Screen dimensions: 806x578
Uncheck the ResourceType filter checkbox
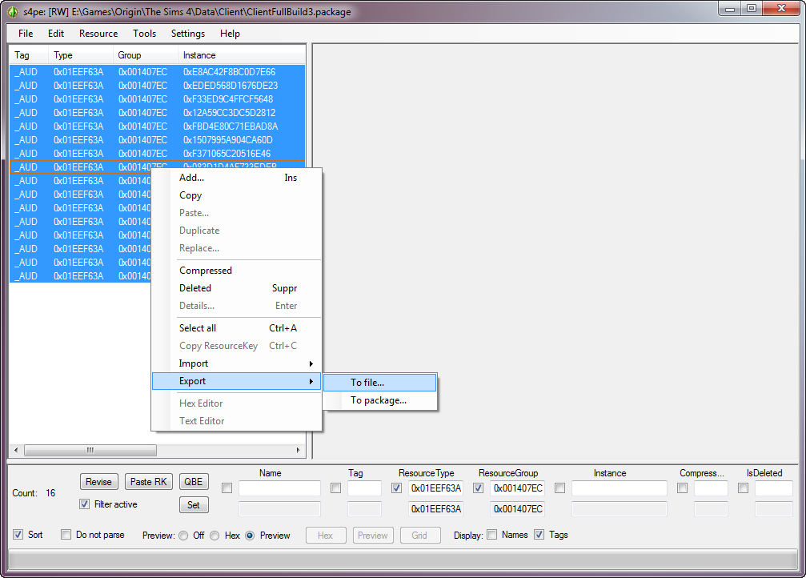coord(396,488)
